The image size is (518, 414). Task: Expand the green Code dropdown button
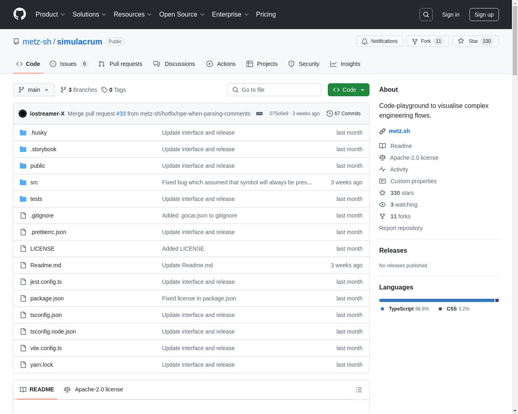pyautogui.click(x=348, y=90)
